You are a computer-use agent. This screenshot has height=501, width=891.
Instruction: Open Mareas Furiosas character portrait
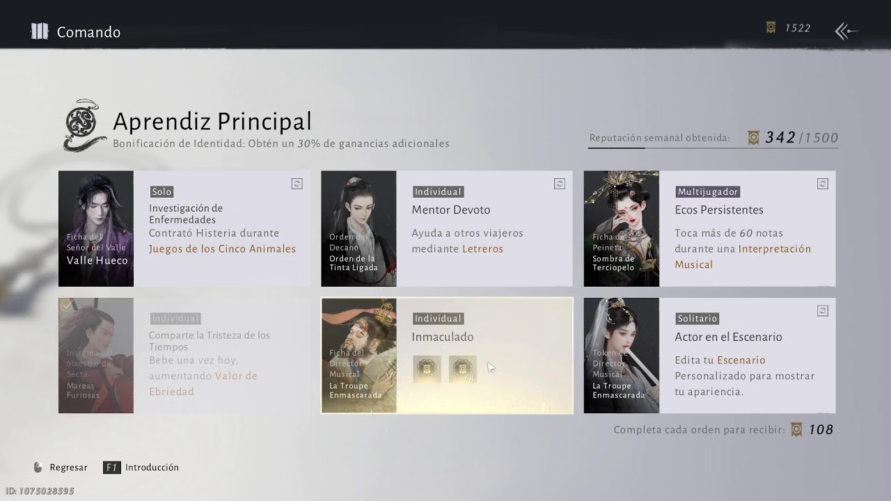click(x=96, y=356)
